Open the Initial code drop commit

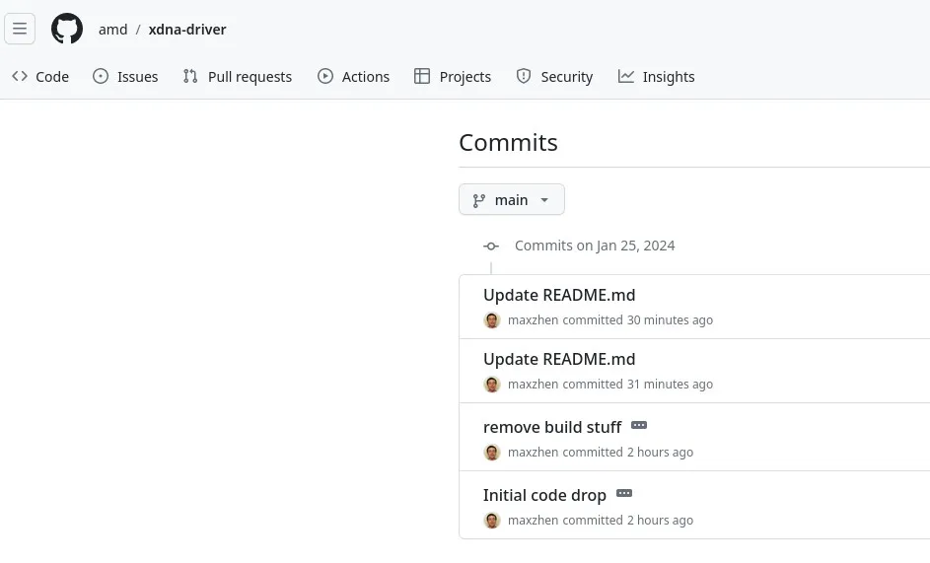tap(544, 495)
